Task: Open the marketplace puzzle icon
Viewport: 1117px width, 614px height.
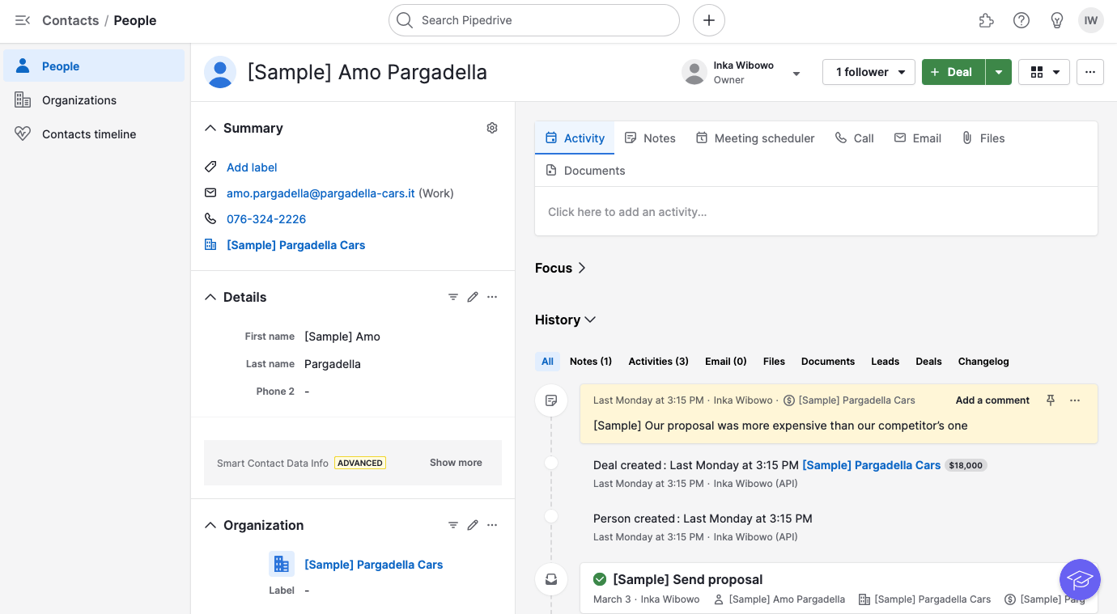Action: click(x=986, y=20)
